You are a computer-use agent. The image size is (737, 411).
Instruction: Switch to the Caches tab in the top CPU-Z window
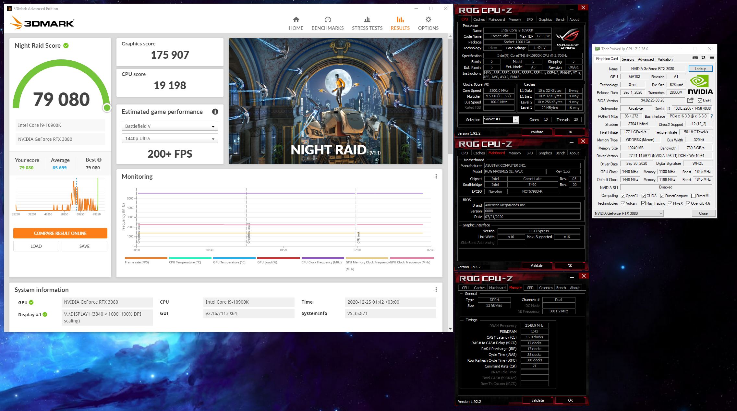[x=479, y=19]
